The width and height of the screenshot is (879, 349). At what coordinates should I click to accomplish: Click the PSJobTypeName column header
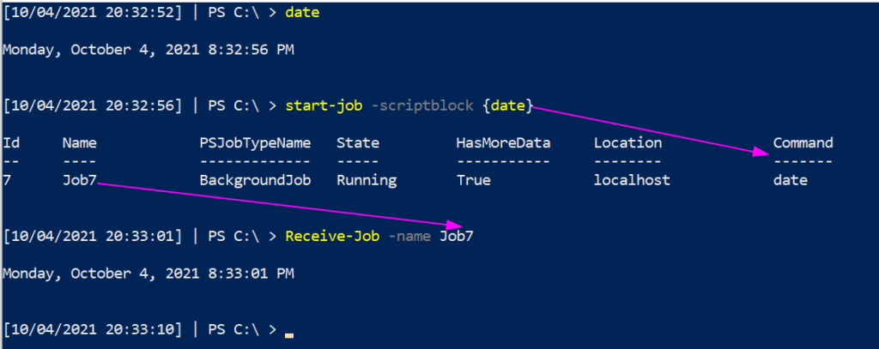click(255, 142)
